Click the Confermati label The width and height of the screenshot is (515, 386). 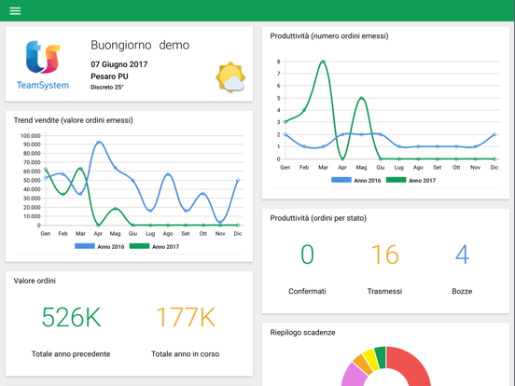[308, 291]
